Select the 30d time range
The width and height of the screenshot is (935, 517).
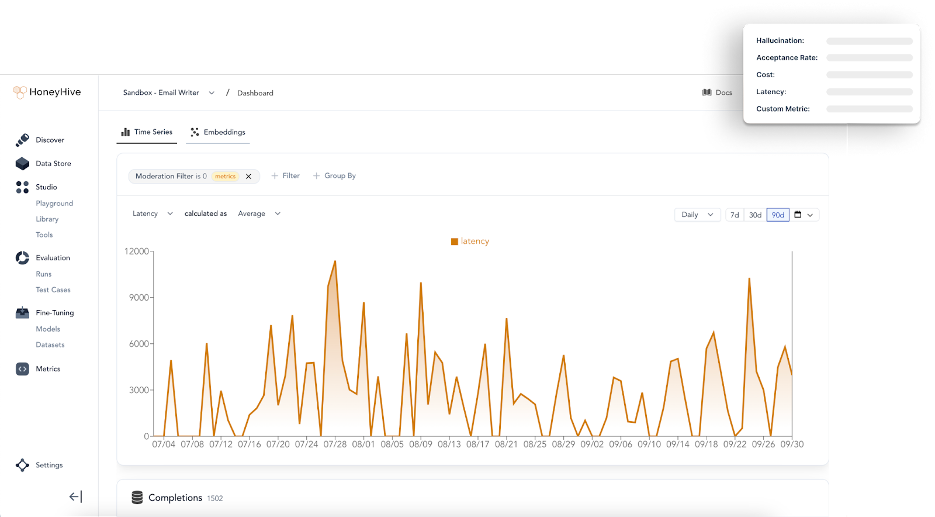[755, 215]
